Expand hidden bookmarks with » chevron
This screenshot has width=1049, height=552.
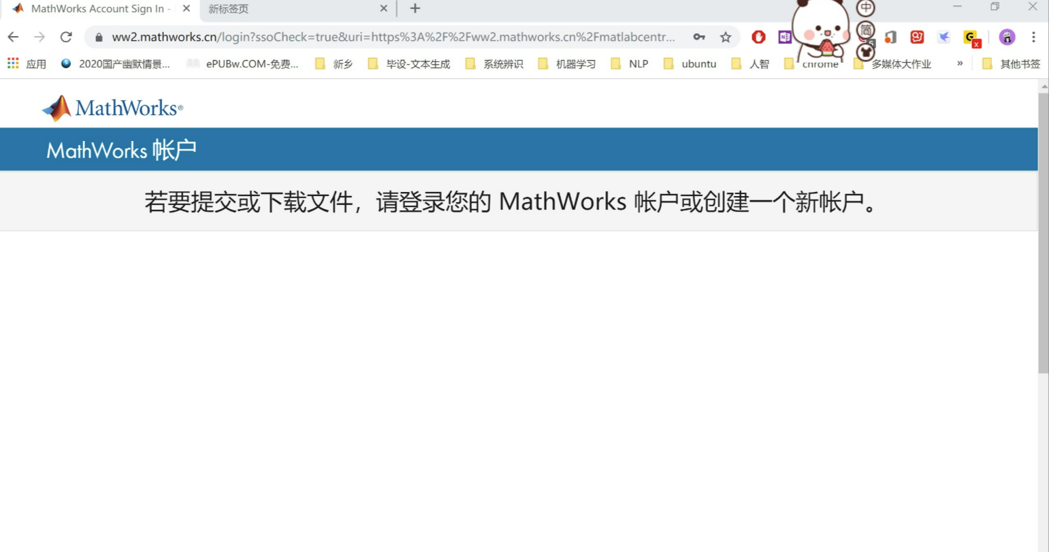[x=960, y=63]
